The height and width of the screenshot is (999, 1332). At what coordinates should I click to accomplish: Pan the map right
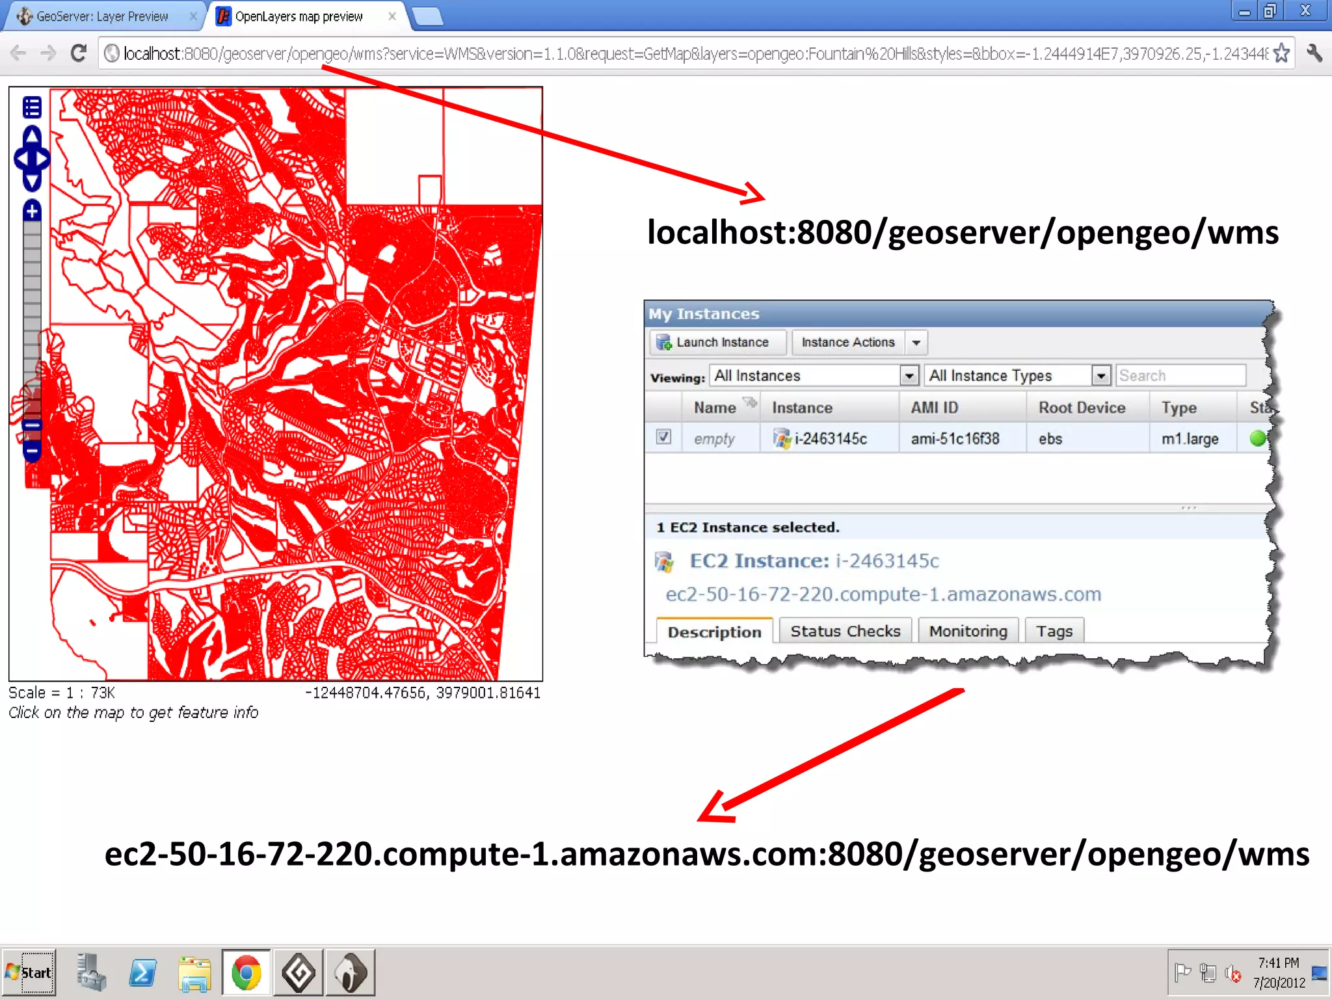pos(42,159)
